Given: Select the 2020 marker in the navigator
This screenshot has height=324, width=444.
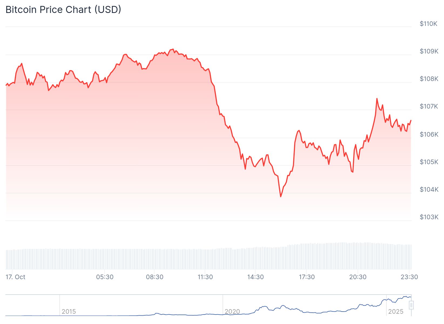Looking at the screenshot, I should [232, 311].
